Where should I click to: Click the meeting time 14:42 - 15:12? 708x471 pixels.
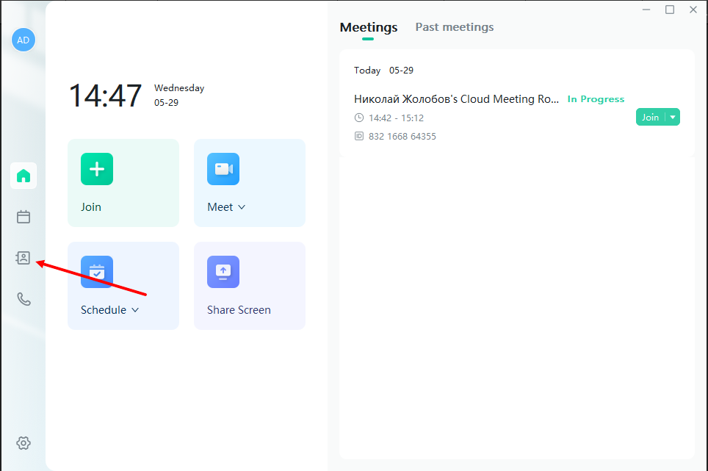[396, 118]
